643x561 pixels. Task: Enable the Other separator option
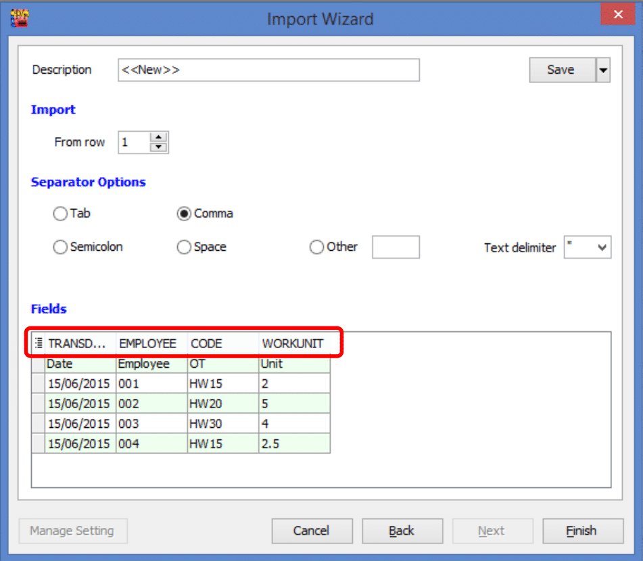pos(316,247)
